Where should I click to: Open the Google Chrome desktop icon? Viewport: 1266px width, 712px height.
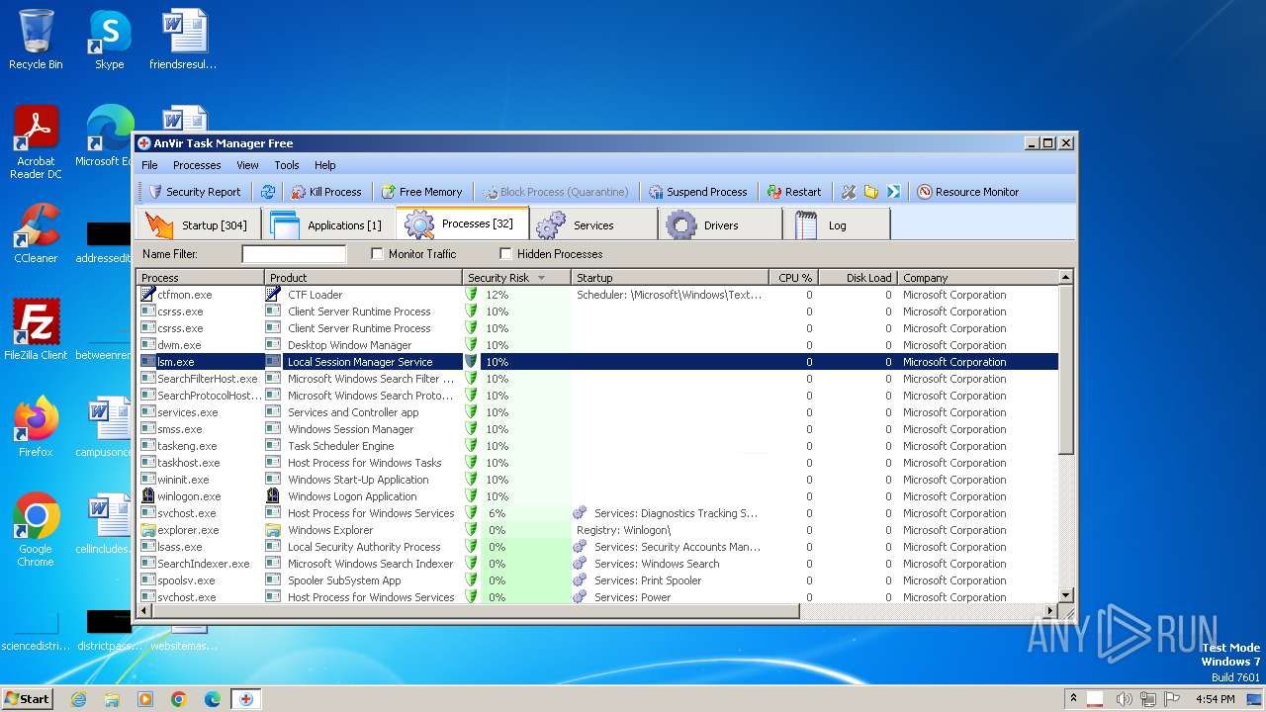36,529
